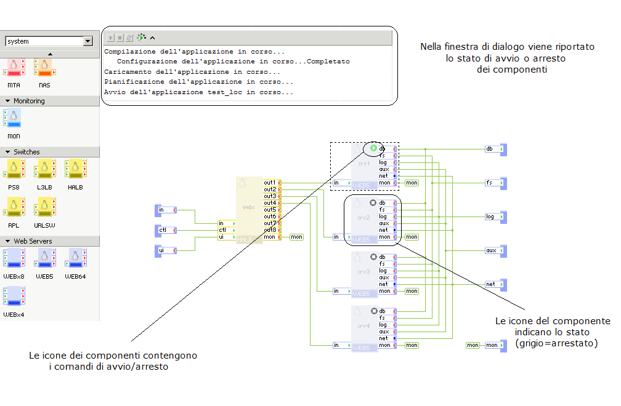Click the 'log' output terminal at right

coord(496,217)
